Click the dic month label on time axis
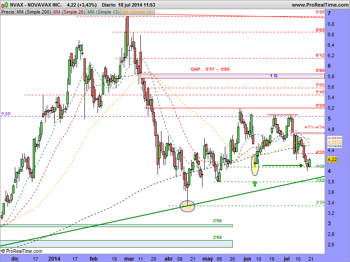The width and height of the screenshot is (350, 262). (15, 259)
